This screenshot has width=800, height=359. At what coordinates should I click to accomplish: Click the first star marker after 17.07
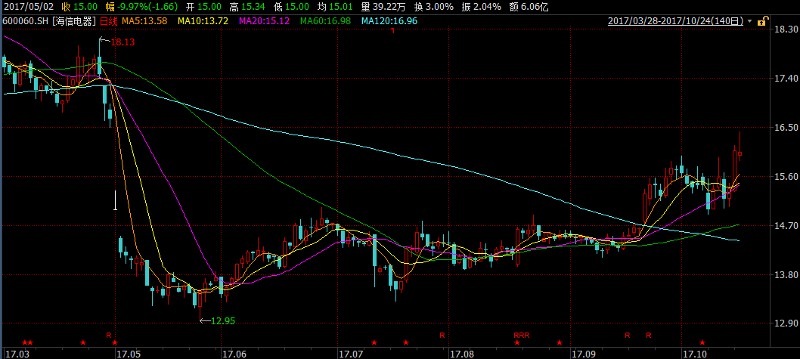[374, 342]
